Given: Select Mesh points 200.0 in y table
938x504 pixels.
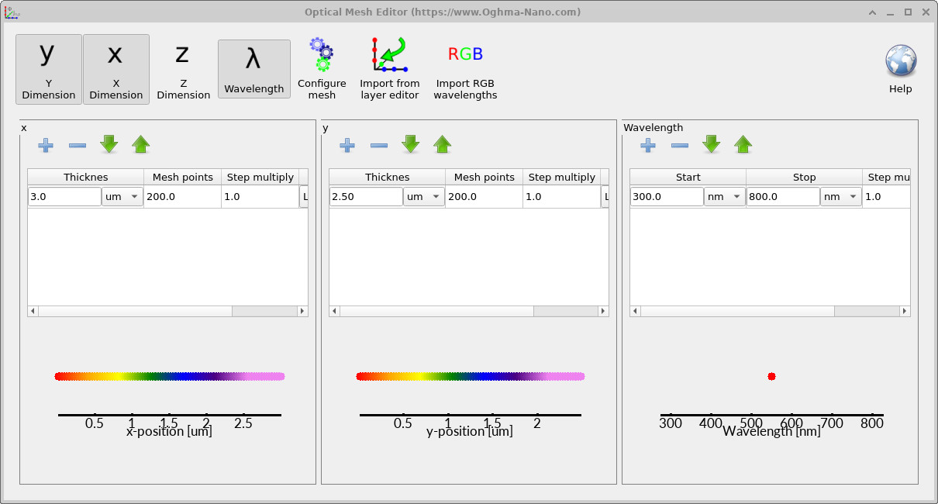Looking at the screenshot, I should [484, 197].
